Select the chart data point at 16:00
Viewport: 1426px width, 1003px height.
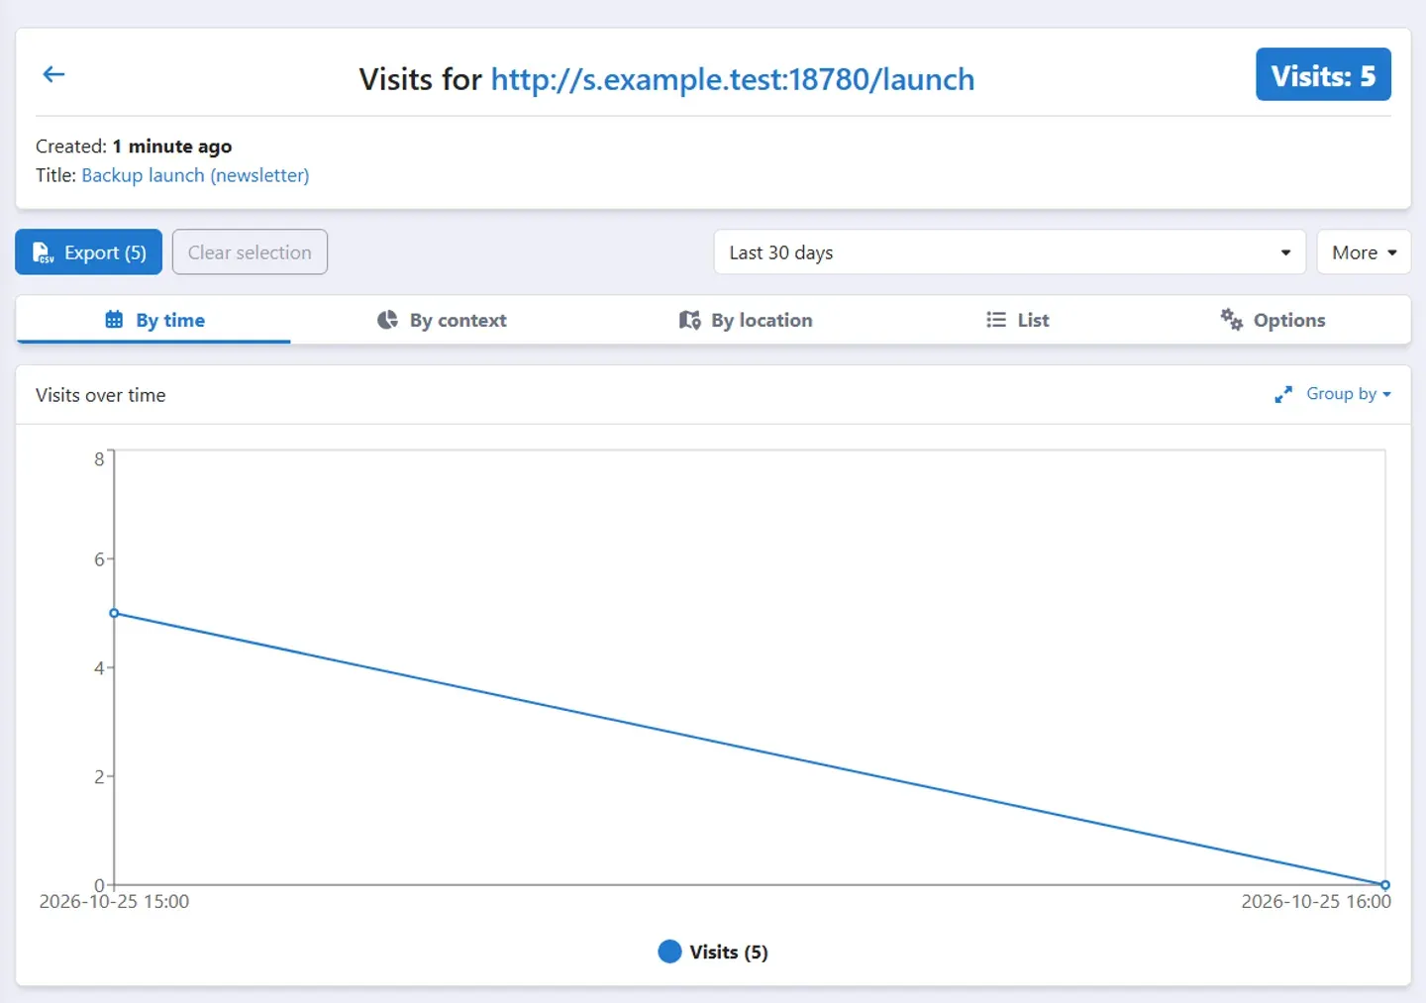pyautogui.click(x=1385, y=885)
